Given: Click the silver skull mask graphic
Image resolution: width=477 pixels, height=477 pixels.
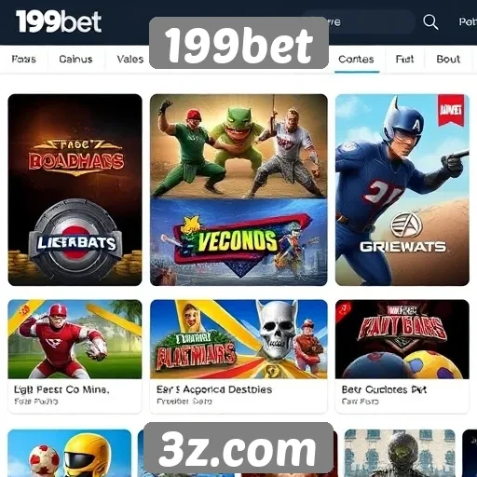Looking at the screenshot, I should [275, 329].
